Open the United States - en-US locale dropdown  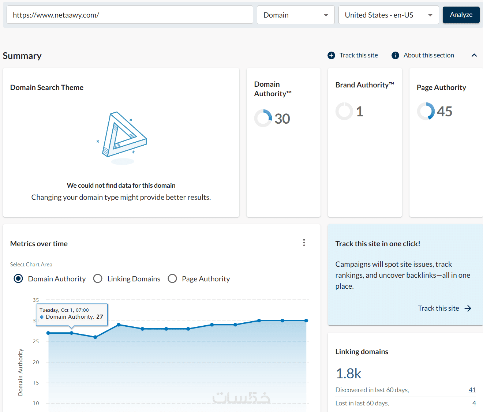388,15
